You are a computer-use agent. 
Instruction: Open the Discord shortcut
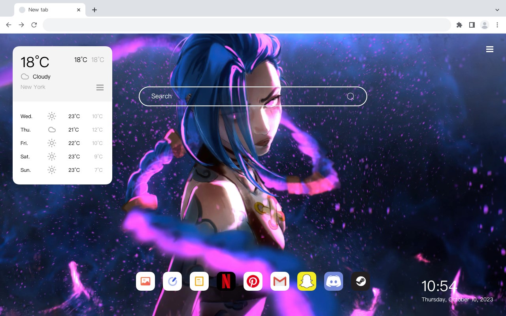(334, 281)
